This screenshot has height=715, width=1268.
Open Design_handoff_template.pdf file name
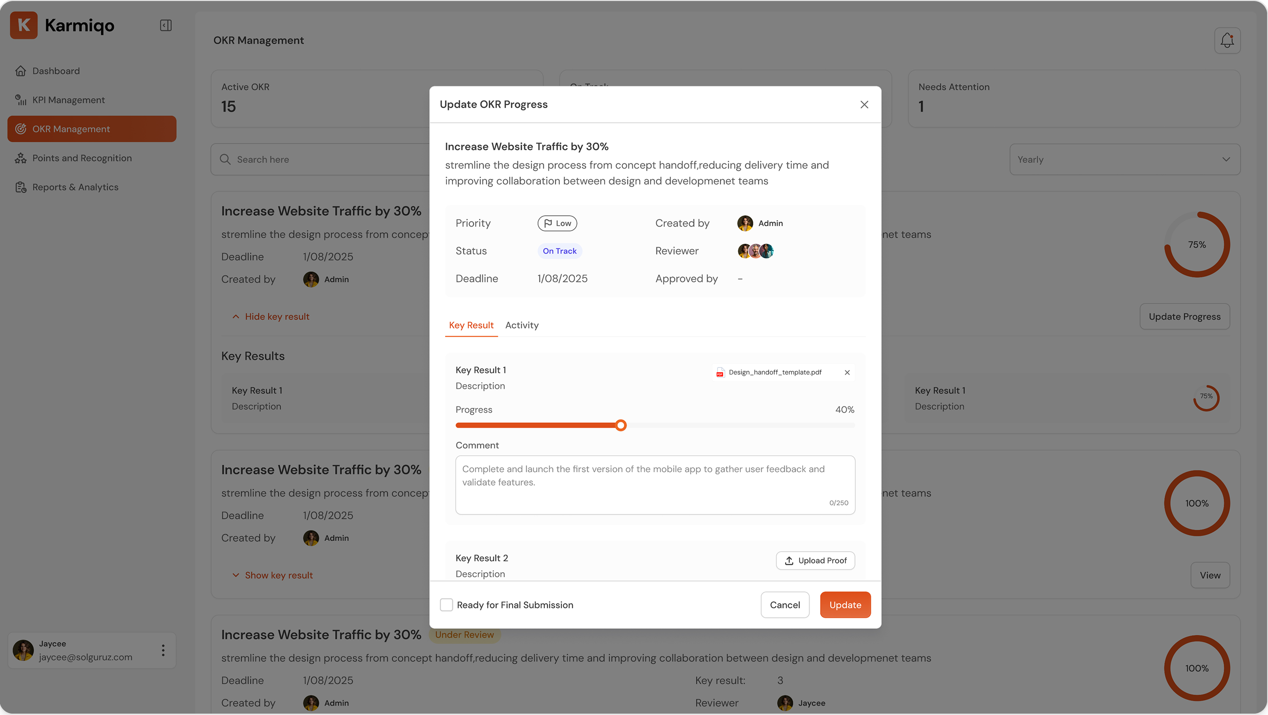(775, 372)
